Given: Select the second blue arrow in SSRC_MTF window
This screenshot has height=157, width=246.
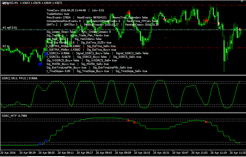Looking at the screenshot, I should click(46, 141).
